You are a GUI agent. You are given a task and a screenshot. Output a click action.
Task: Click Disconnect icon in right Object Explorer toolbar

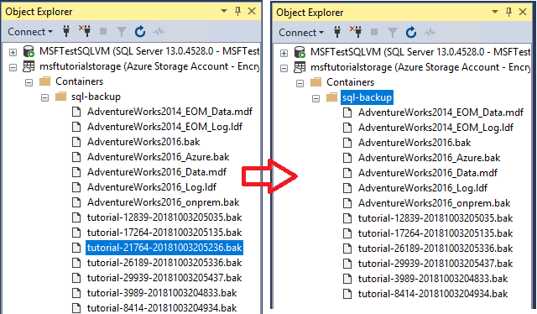(x=356, y=32)
